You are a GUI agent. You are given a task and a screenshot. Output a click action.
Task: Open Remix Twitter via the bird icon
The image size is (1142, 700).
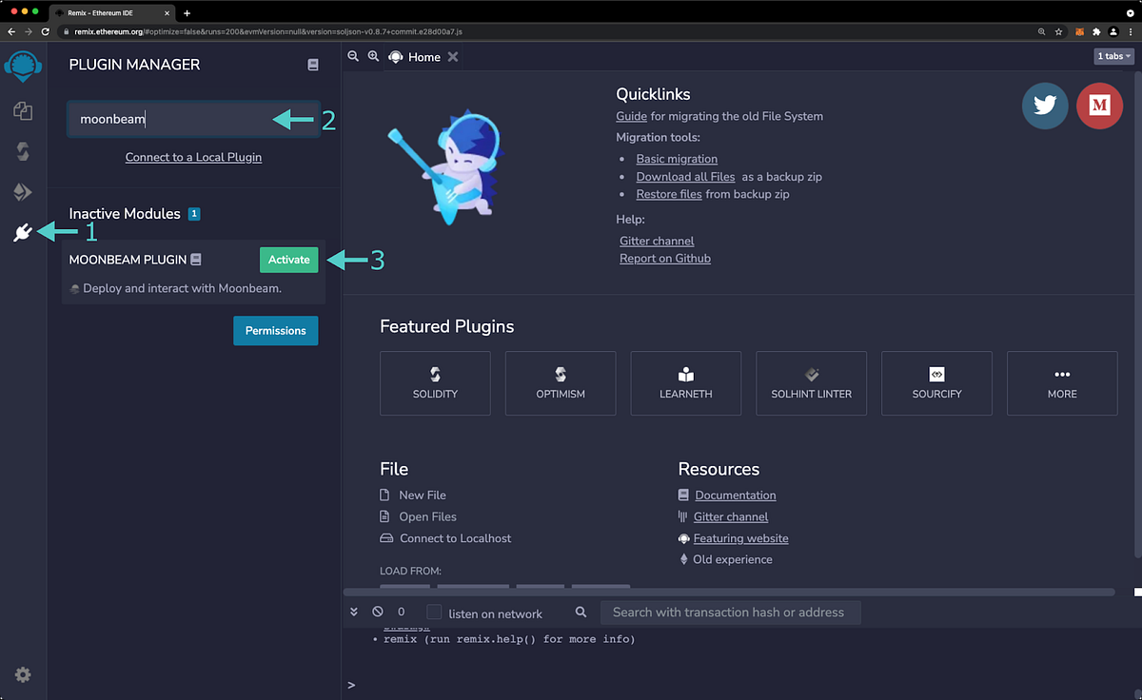click(1045, 106)
